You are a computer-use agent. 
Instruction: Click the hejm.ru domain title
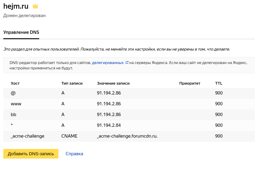pyautogui.click(x=16, y=6)
